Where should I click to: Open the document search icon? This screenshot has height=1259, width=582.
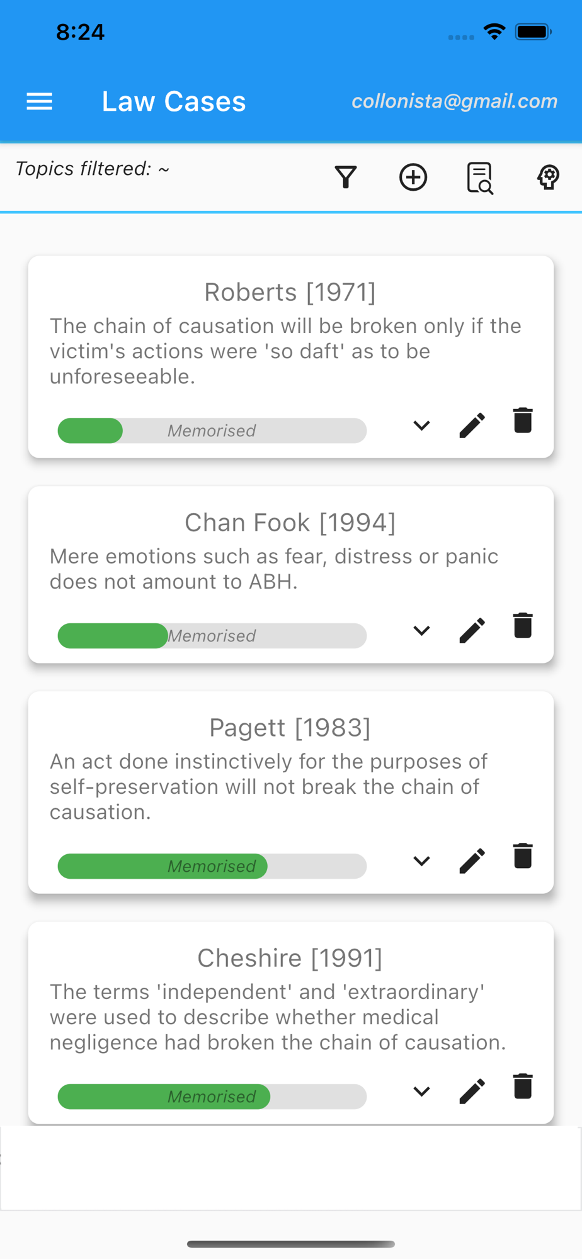pos(480,178)
